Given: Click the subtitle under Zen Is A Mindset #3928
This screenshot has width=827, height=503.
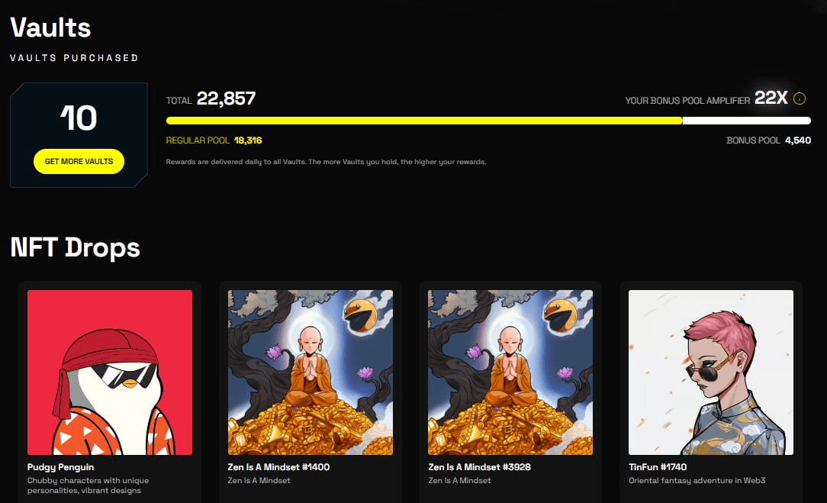Looking at the screenshot, I should [x=459, y=481].
